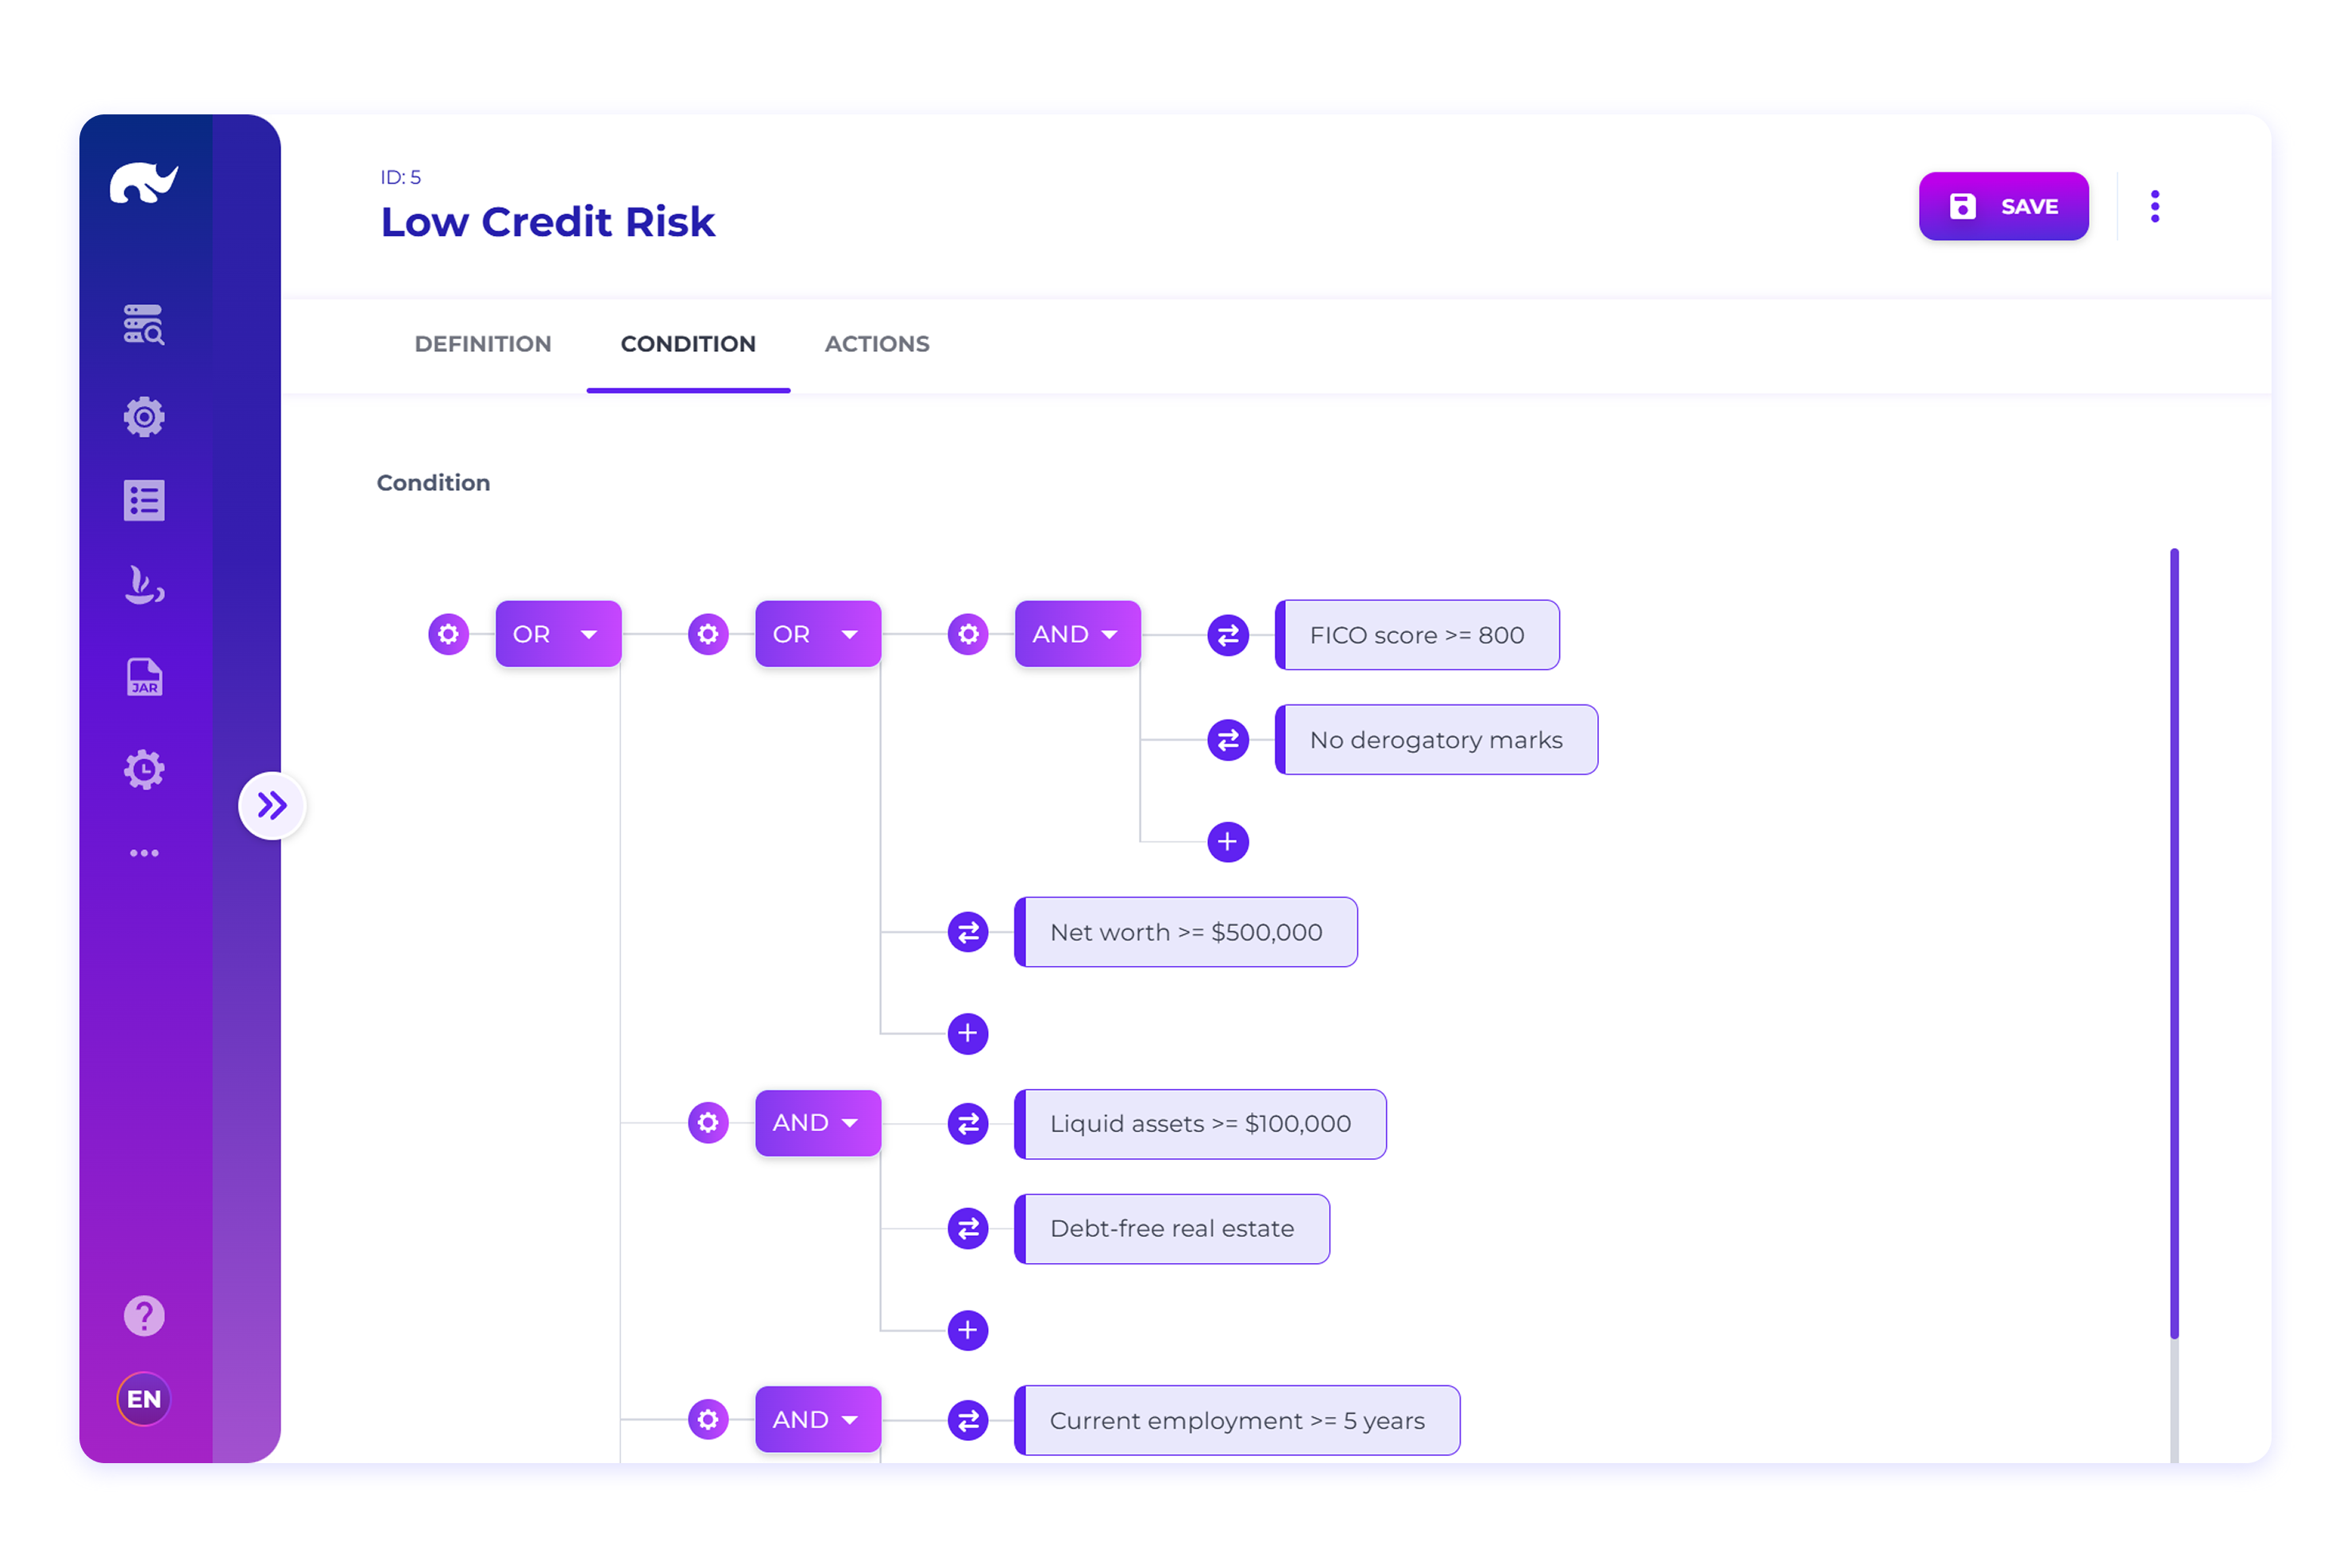Click the gear-with-clock scheduler sidebar icon
Image resolution: width=2351 pixels, height=1568 pixels.
coord(144,769)
